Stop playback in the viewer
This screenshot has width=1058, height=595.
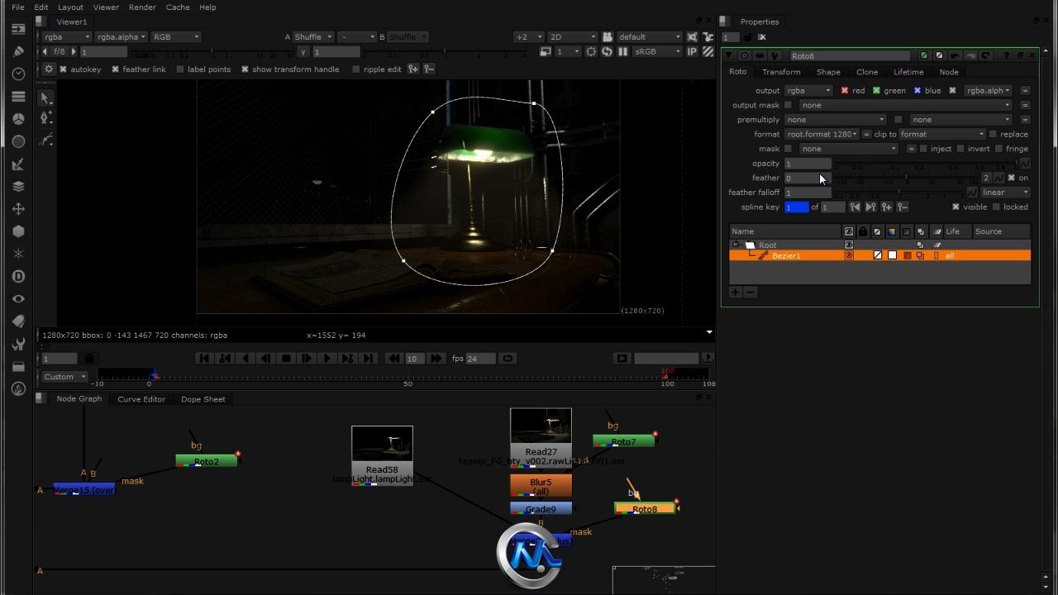click(286, 359)
